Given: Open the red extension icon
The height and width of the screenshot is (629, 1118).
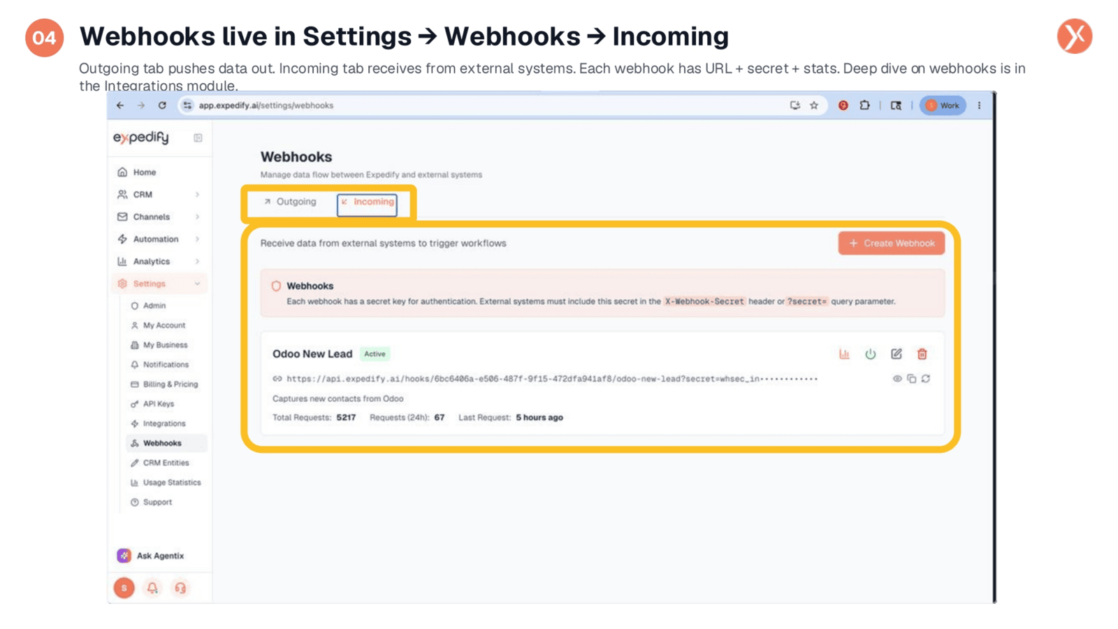Looking at the screenshot, I should (843, 106).
